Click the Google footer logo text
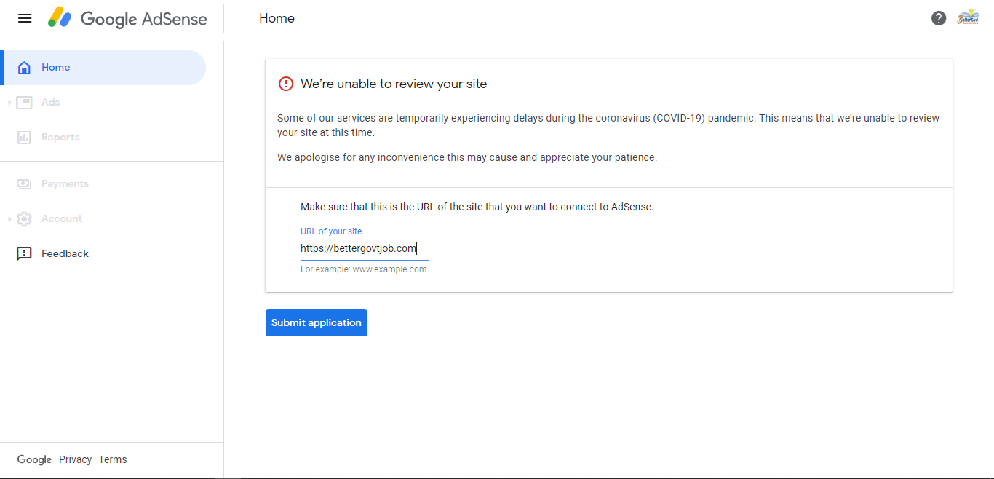 [34, 459]
